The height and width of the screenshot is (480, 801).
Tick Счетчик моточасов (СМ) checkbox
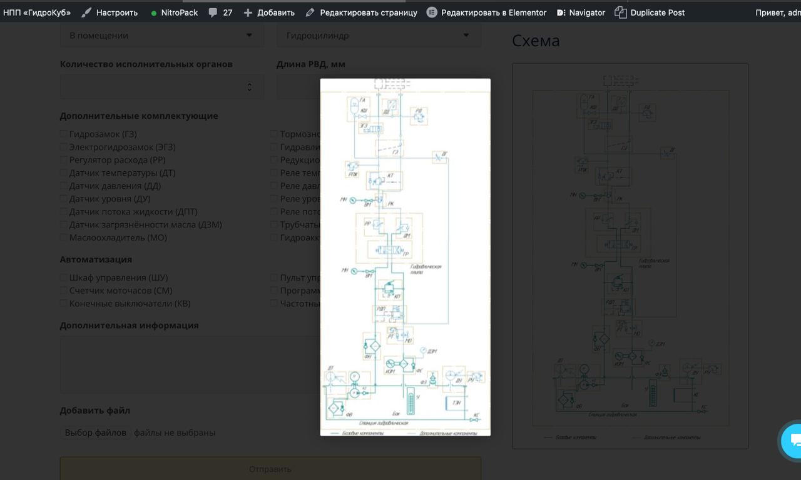(64, 290)
